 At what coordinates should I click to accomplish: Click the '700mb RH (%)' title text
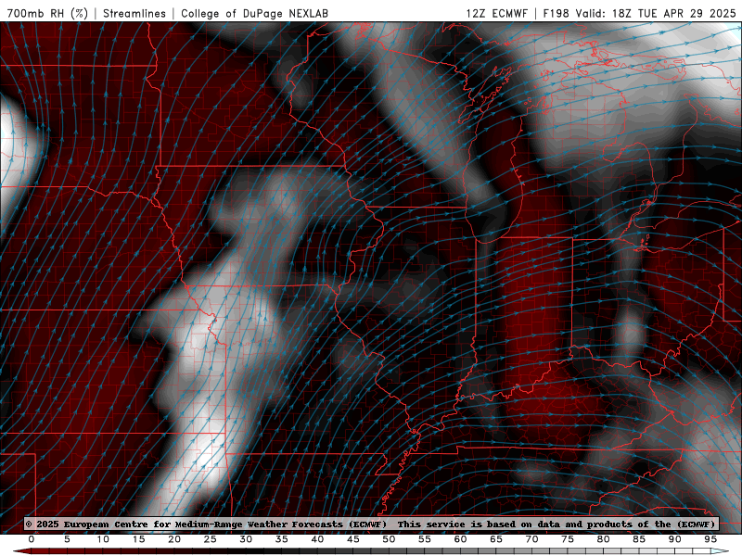tap(48, 13)
